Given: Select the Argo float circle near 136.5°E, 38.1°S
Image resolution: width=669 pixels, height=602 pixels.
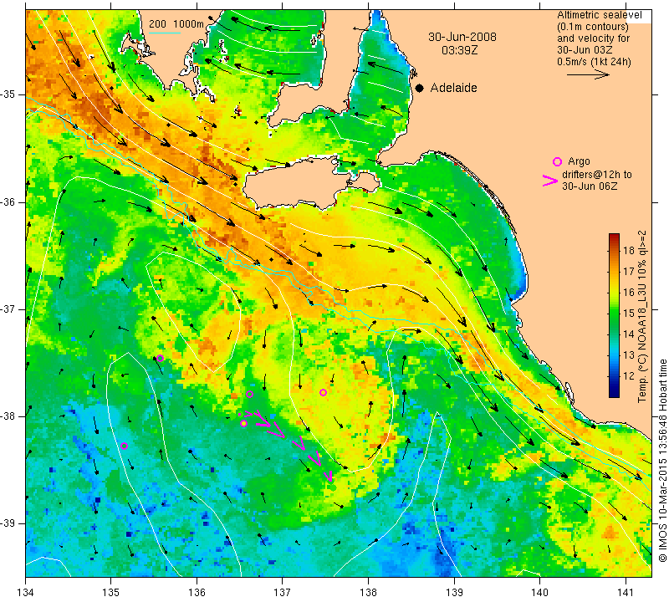Looking at the screenshot, I should click(x=243, y=423).
